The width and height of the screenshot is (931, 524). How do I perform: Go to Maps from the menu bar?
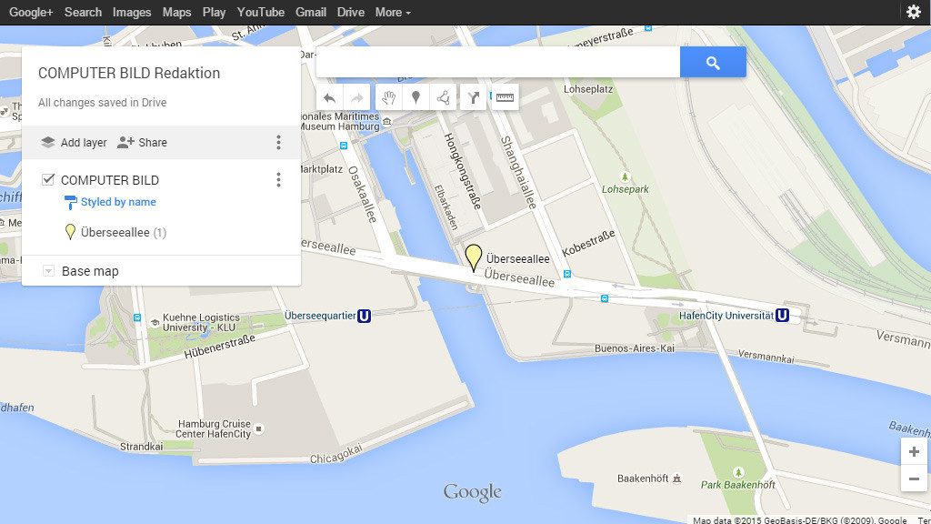click(176, 12)
